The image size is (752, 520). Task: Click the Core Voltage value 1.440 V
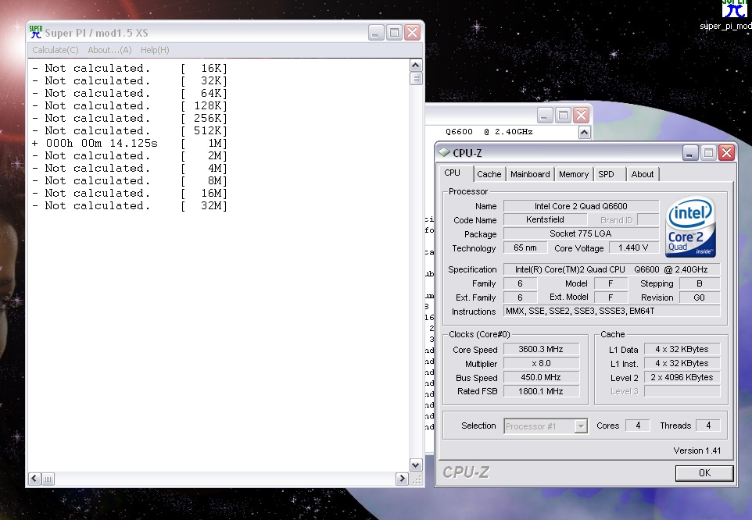tap(633, 248)
